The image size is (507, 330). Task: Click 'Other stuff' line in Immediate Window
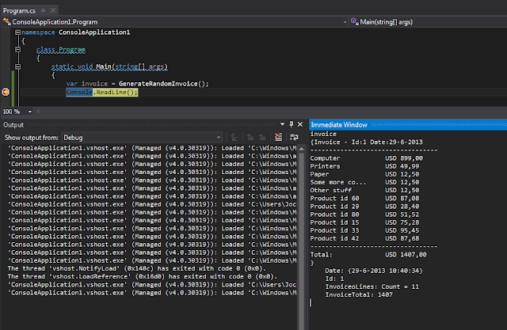pyautogui.click(x=364, y=191)
